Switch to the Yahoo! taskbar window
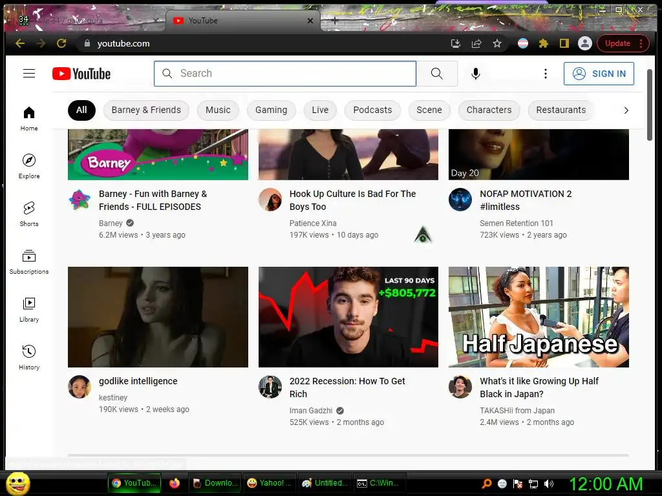This screenshot has height=496, width=662. coord(270,483)
